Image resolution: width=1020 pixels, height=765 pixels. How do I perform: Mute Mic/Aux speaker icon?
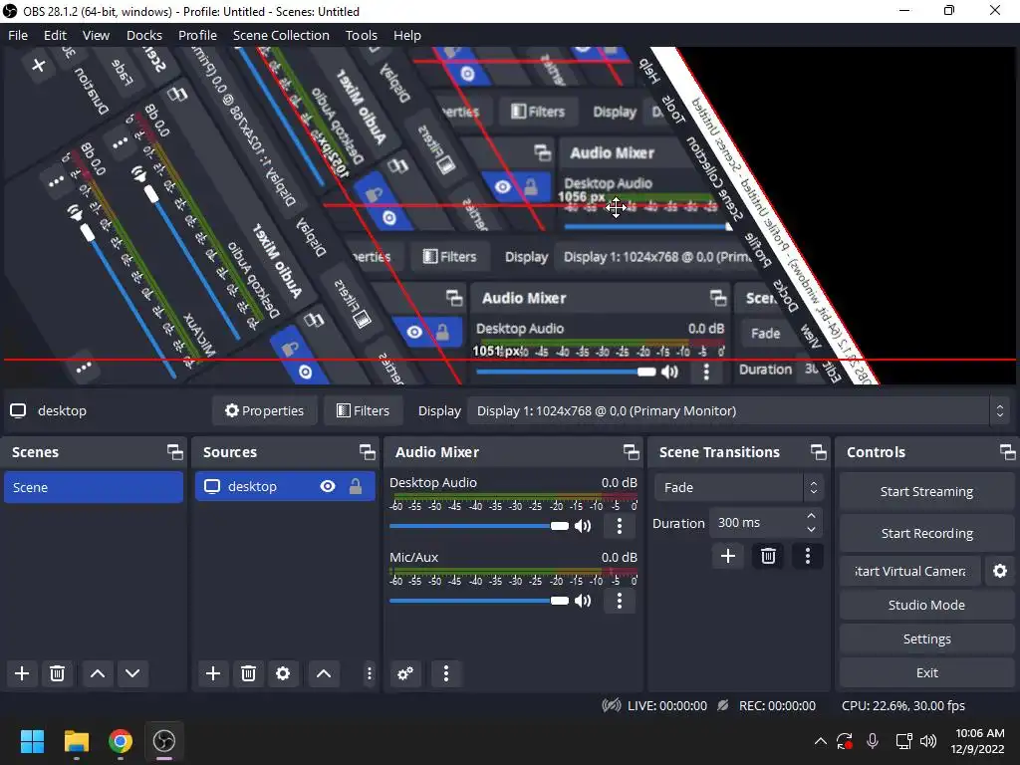click(583, 601)
